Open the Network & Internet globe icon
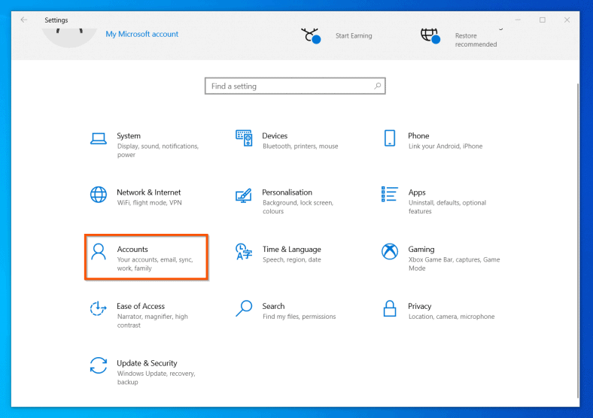Image resolution: width=593 pixels, height=418 pixels. pyautogui.click(x=99, y=195)
